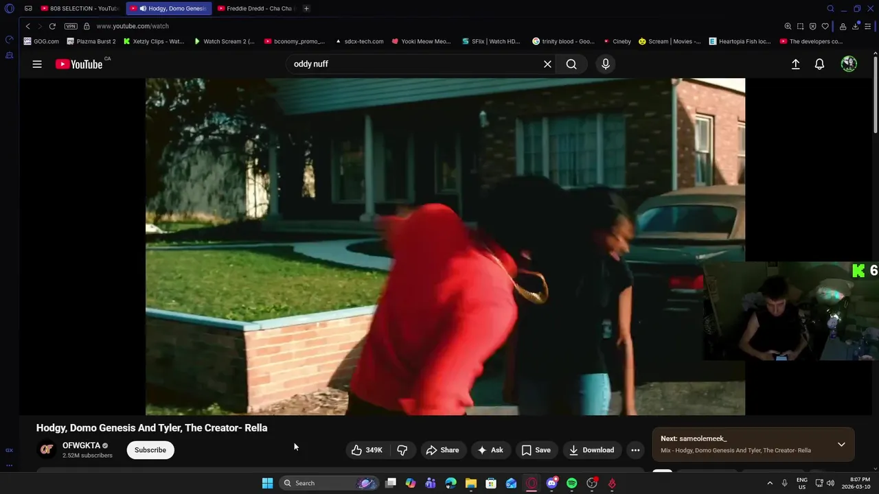
Task: Go to YouTube home via logo
Action: (78, 64)
